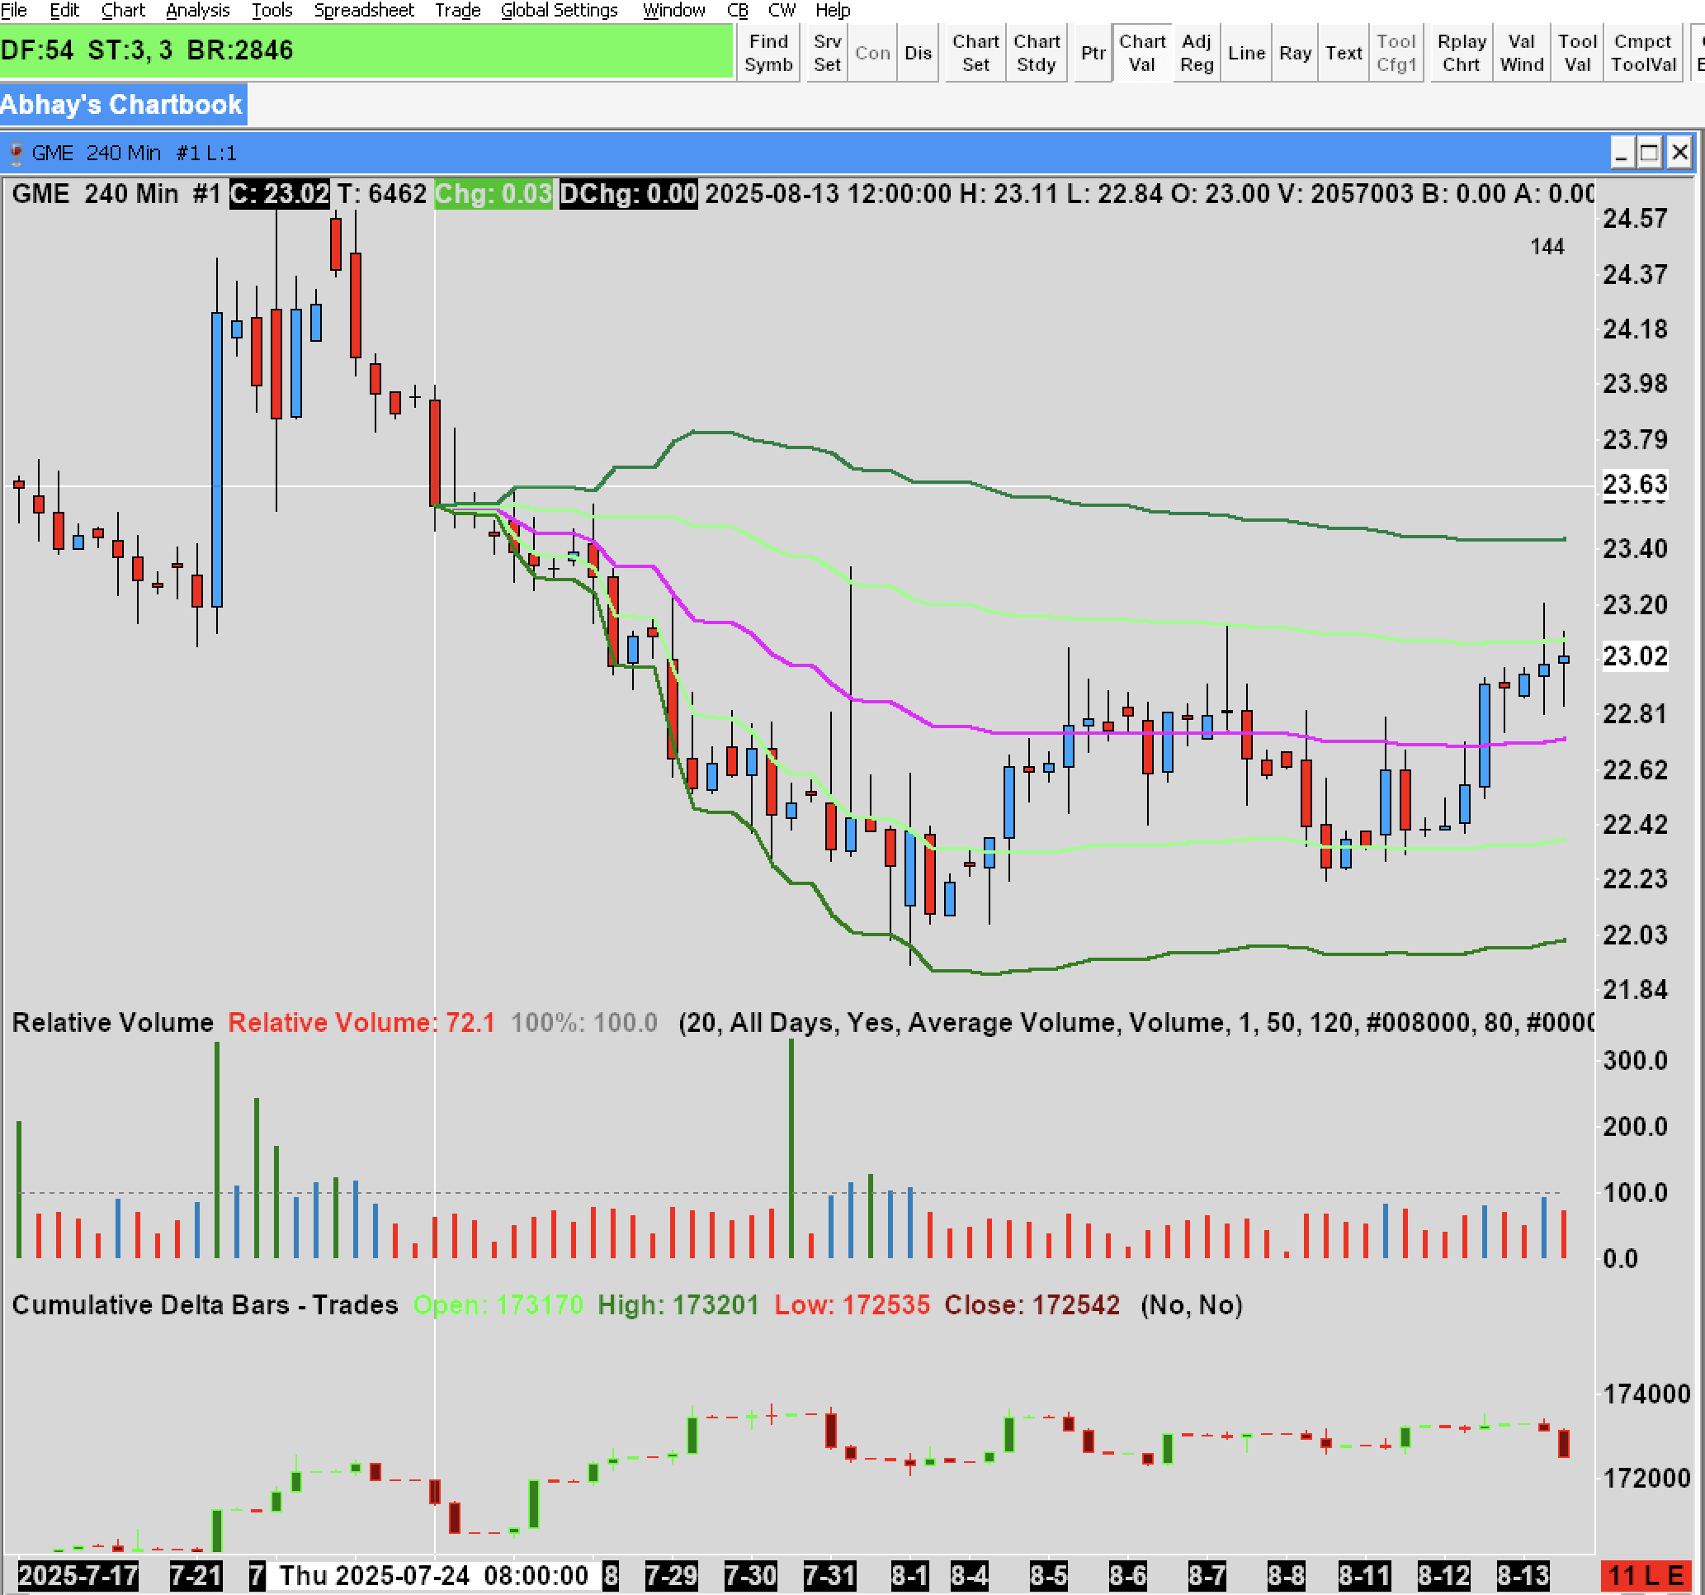This screenshot has width=1705, height=1595.
Task: Select the Ray drawing tool
Action: click(x=1294, y=53)
